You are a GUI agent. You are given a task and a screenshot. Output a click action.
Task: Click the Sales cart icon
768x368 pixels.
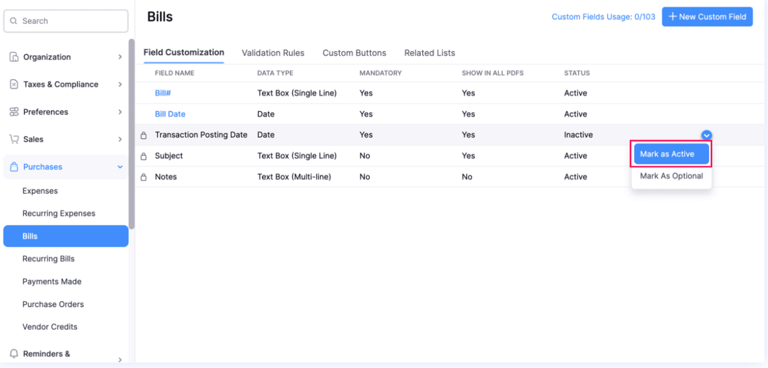click(x=13, y=139)
